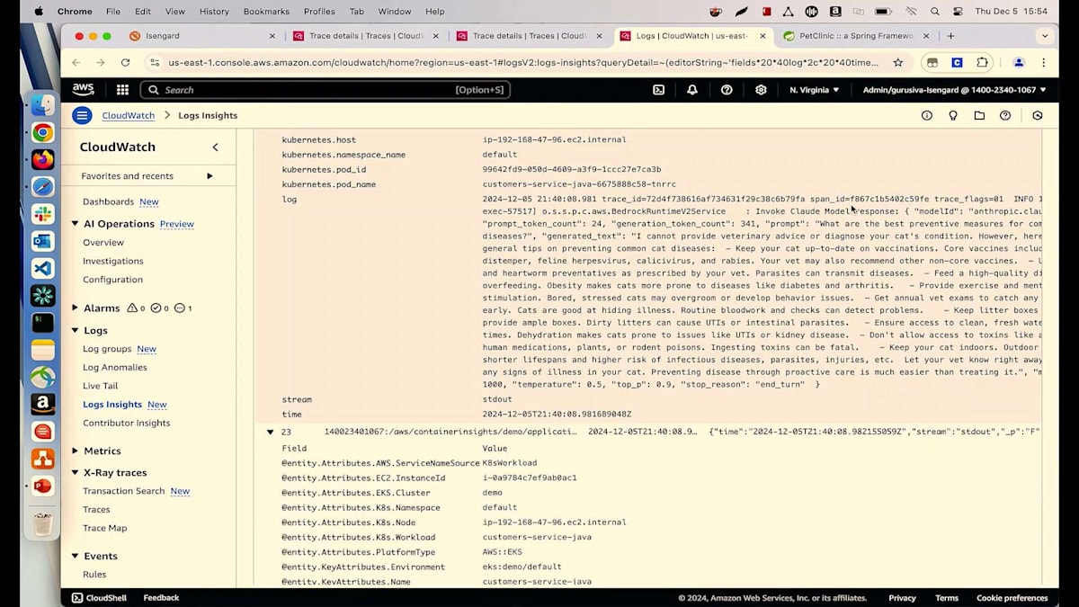Open the N. Virginia region dropdown
This screenshot has width=1079, height=607.
click(x=814, y=90)
